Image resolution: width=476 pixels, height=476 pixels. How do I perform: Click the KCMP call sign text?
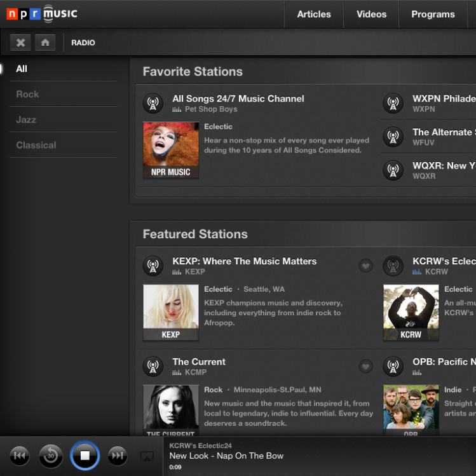[x=196, y=372]
